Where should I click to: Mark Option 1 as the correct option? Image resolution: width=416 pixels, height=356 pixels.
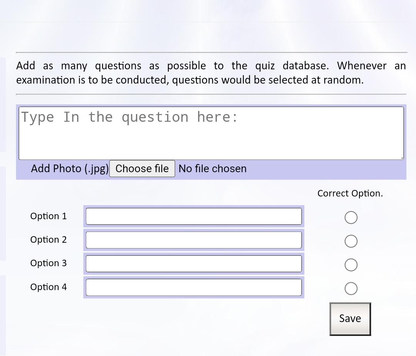coord(351,218)
